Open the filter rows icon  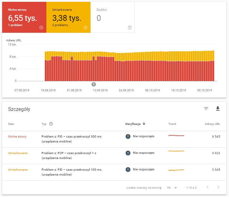click(206, 109)
